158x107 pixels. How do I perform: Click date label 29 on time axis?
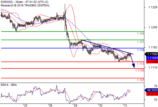tap(76, 105)
